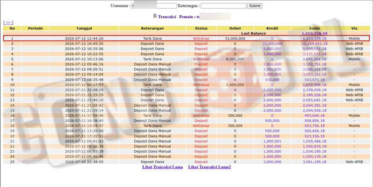Click the Status column header
The width and height of the screenshot is (373, 187).
201,28
